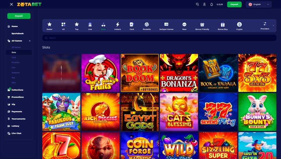Select Live in the sidebar list
This screenshot has width=281, height=159.
tap(13, 67)
